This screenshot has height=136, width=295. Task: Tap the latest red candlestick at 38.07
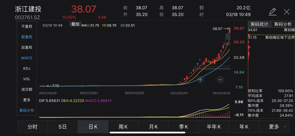coord(230,30)
